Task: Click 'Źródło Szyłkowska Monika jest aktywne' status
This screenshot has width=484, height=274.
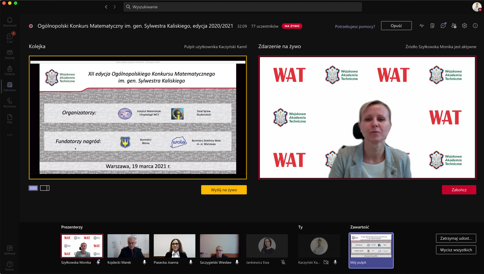Action: (441, 47)
